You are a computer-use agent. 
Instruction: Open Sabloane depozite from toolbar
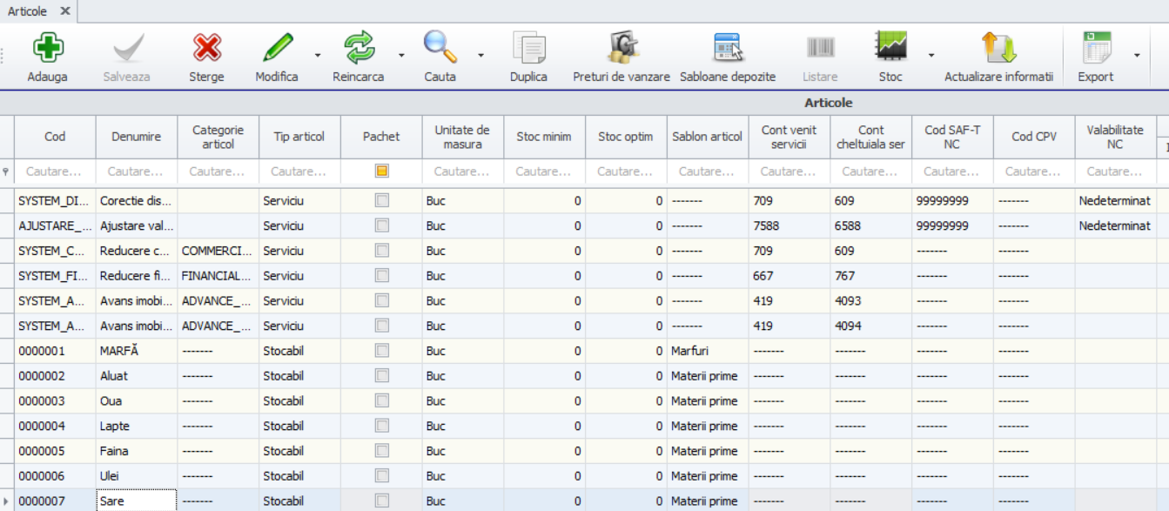(727, 48)
